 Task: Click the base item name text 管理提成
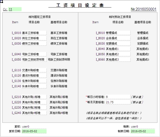(x=143, y=33)
